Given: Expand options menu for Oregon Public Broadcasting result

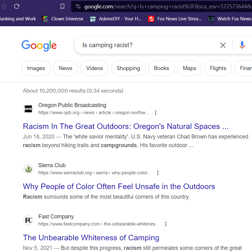Looking at the screenshot, I should (x=156, y=113).
